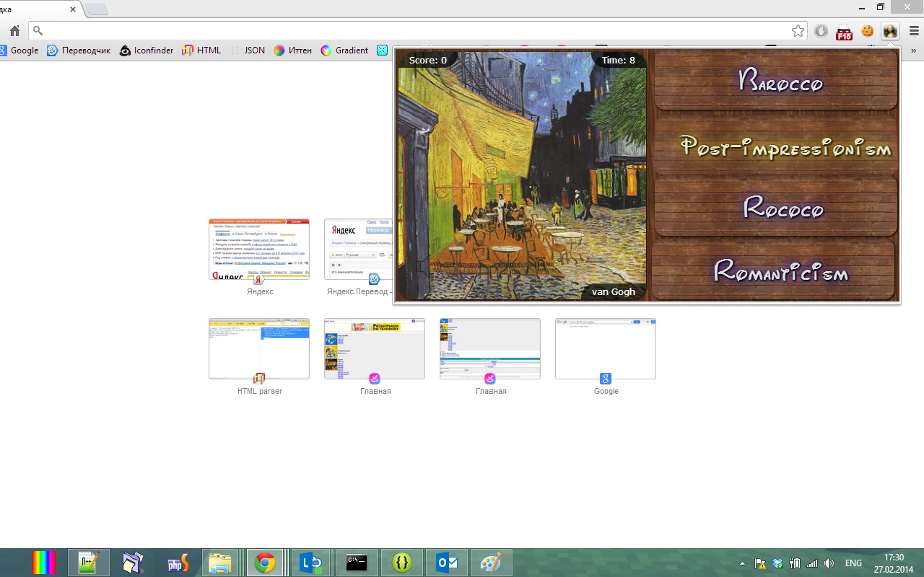Open the taskbar icon left of phpStorm
This screenshot has width=924, height=577.
tap(134, 563)
